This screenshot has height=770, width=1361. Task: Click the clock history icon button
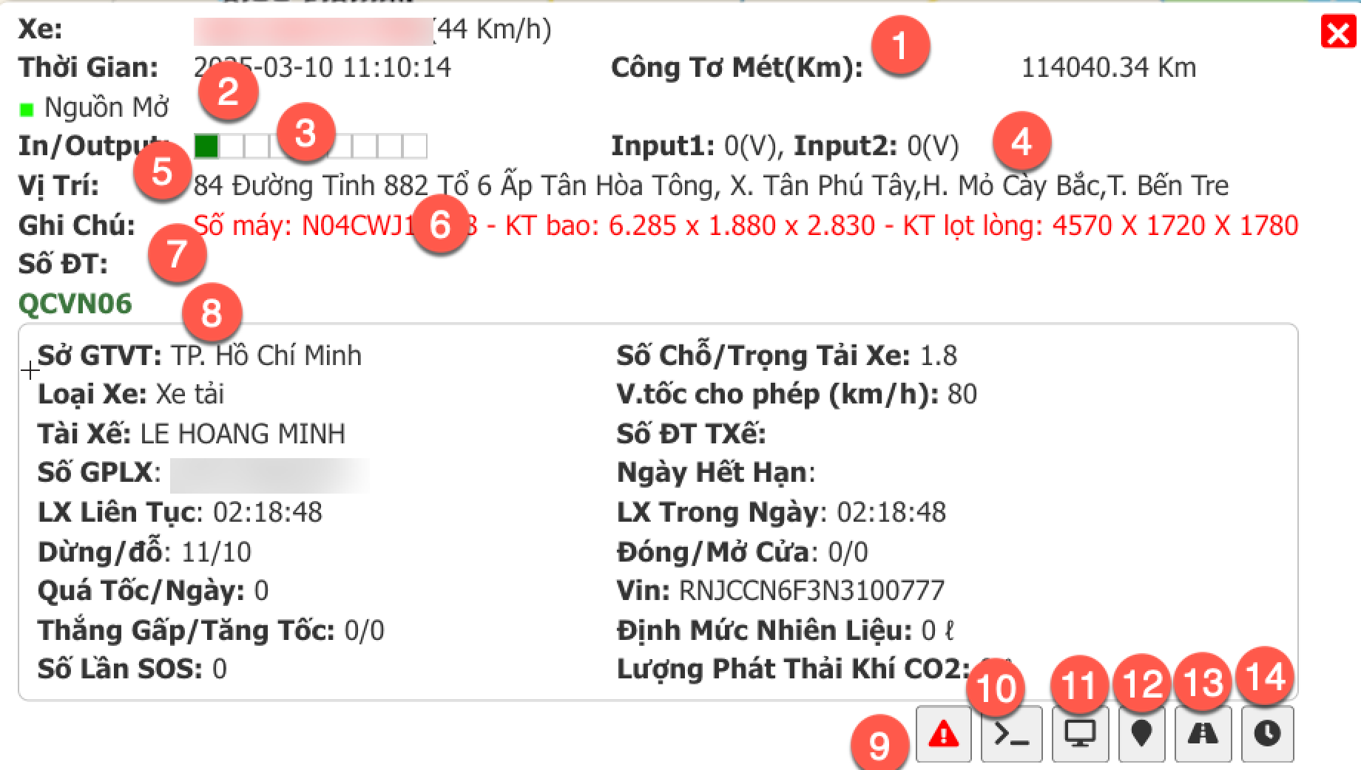(1268, 734)
